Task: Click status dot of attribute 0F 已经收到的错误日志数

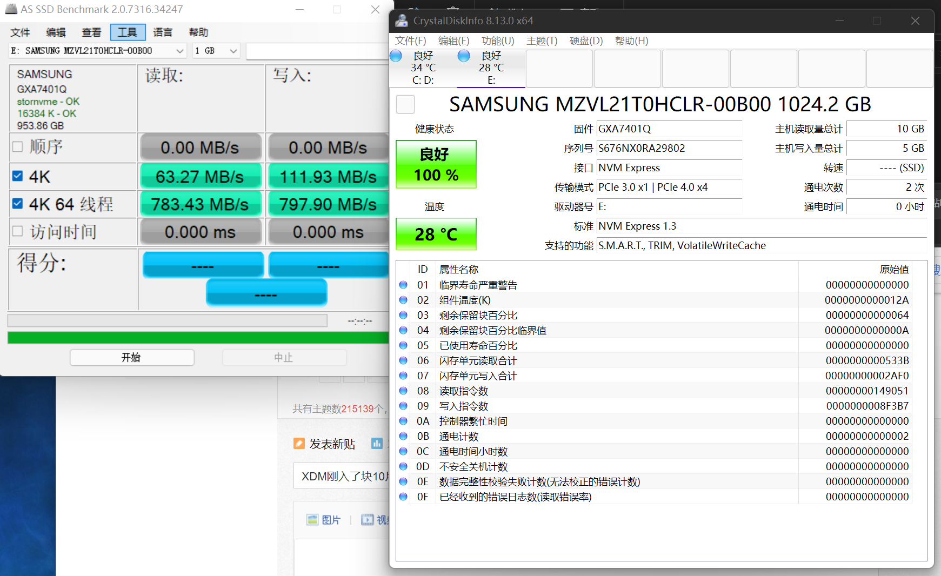Action: pyautogui.click(x=403, y=497)
